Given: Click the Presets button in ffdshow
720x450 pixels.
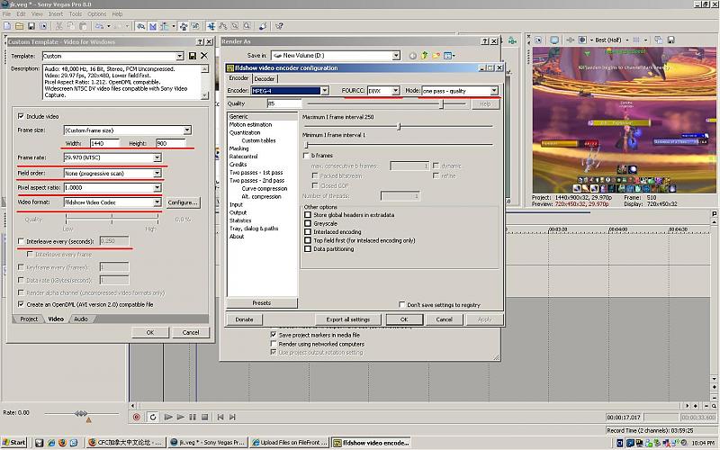Looking at the screenshot, I should tap(262, 303).
